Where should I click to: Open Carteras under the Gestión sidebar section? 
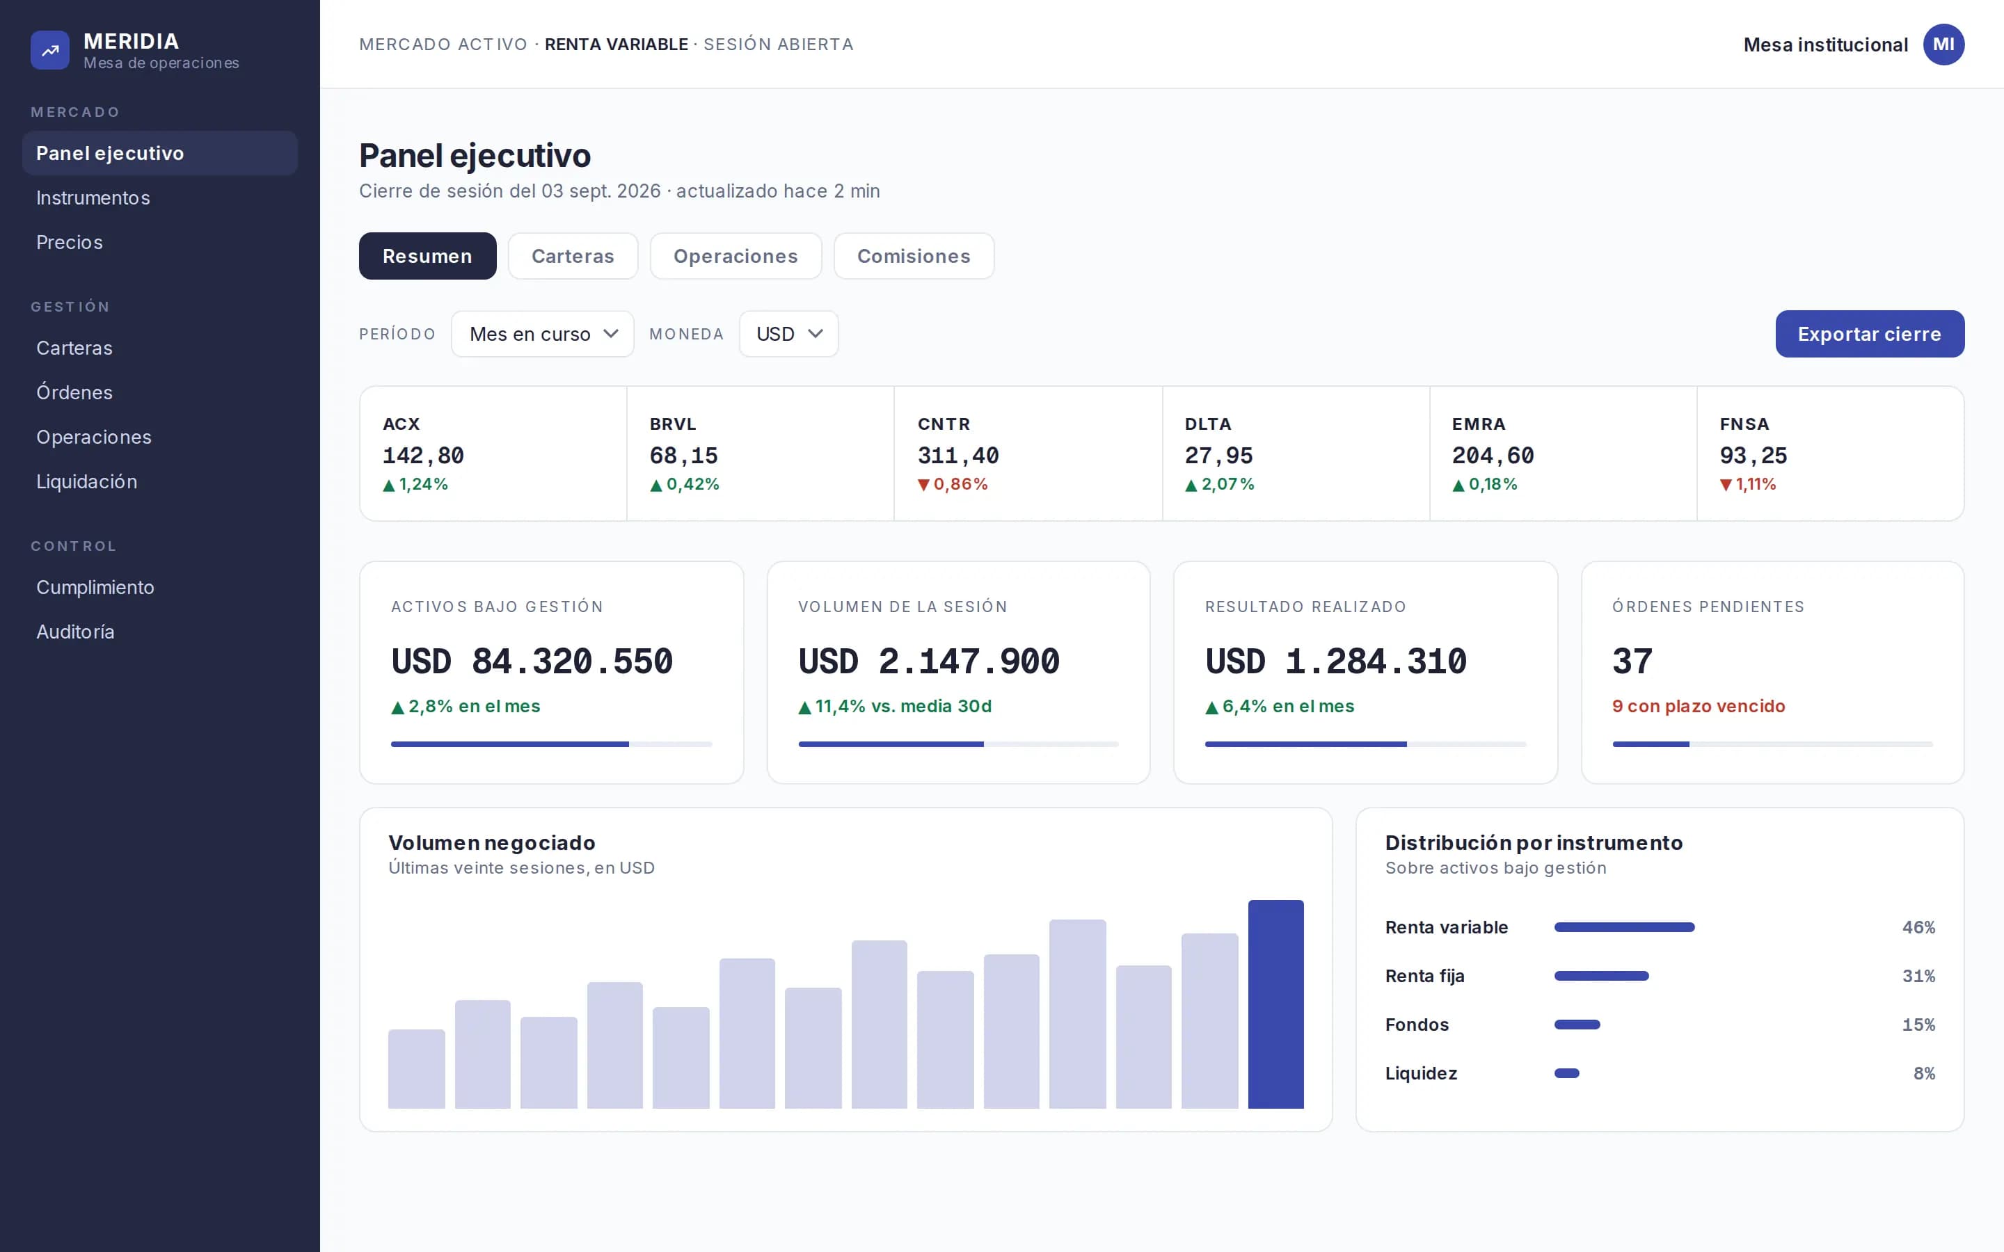tap(160, 348)
